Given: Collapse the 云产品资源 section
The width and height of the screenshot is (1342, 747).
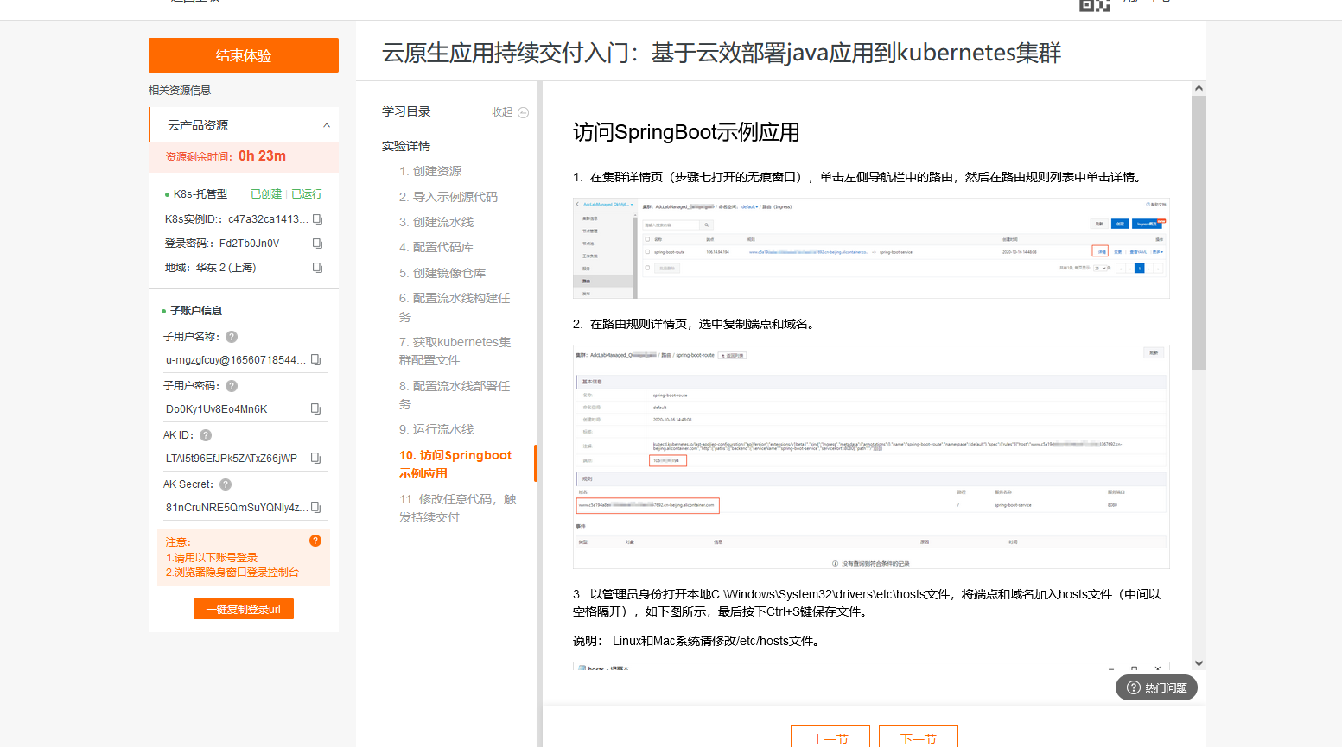Looking at the screenshot, I should 327,125.
